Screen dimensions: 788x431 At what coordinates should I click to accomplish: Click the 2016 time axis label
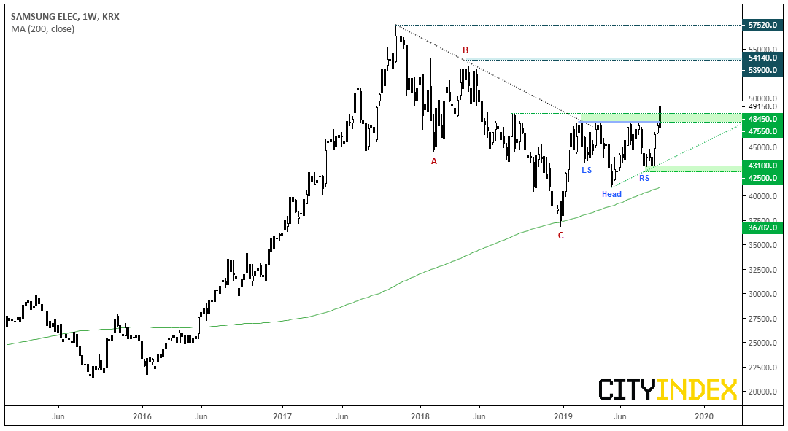click(x=142, y=416)
